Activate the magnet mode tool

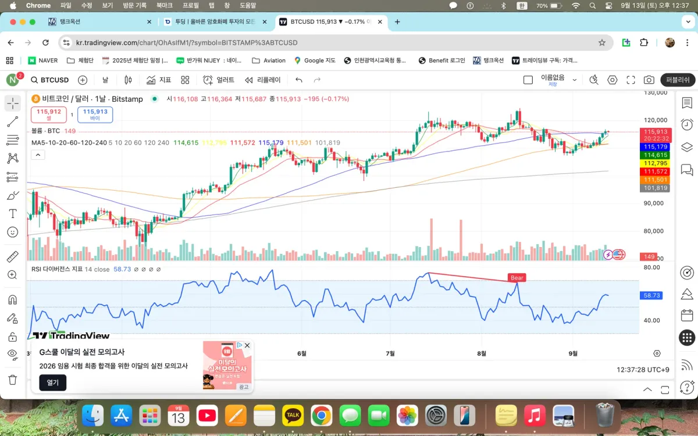pyautogui.click(x=12, y=300)
